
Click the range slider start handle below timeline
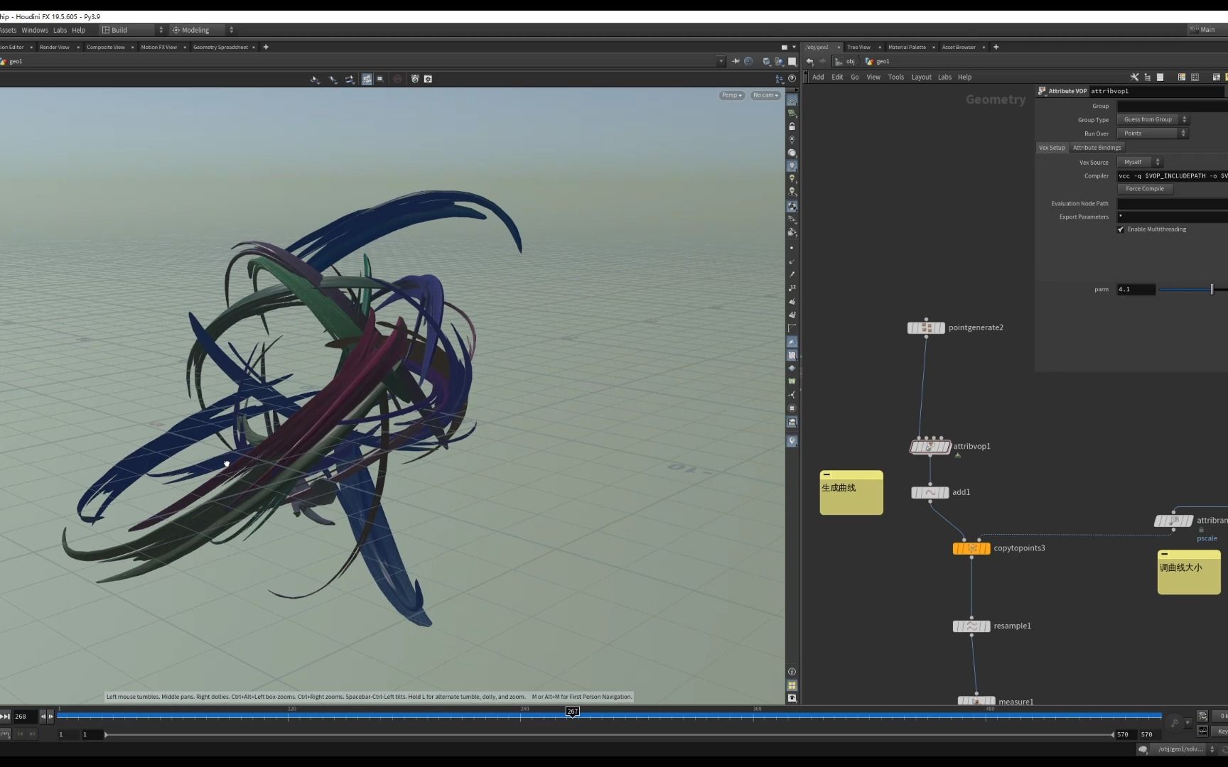click(x=106, y=734)
